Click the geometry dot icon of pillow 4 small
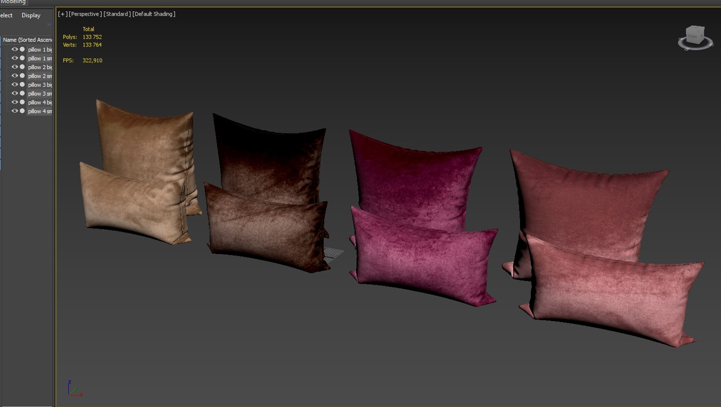The width and height of the screenshot is (721, 407). (22, 111)
